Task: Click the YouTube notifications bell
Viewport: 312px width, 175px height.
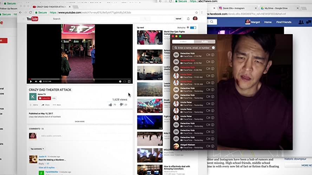Action: click(188, 19)
